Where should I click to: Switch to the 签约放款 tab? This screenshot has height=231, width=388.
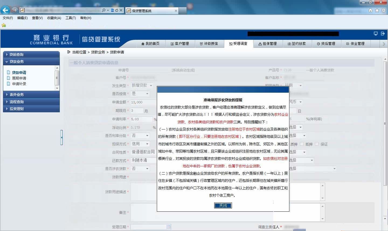(x=297, y=44)
